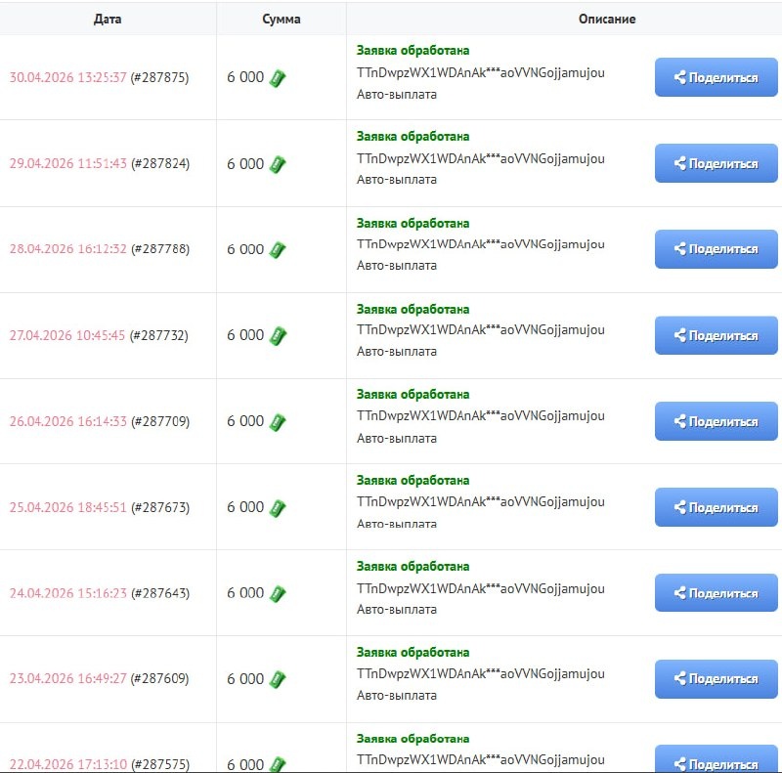The image size is (782, 773).
Task: Click 'Заявка обработана' status in row #287875
Action: (x=413, y=51)
